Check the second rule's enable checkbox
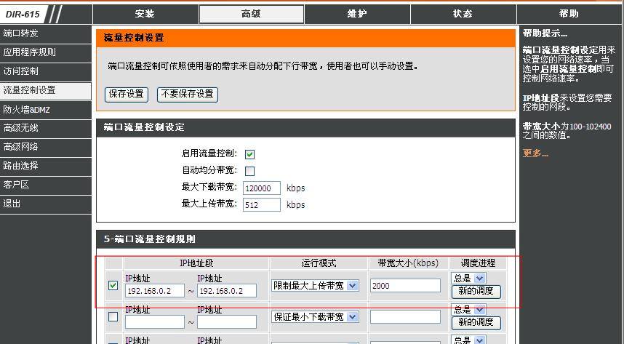 coord(113,316)
